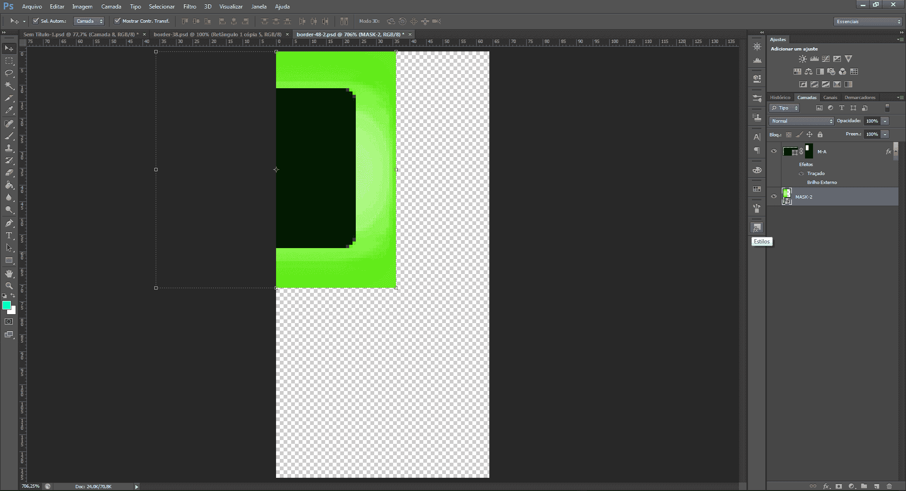The height and width of the screenshot is (491, 906).
Task: Select the Lasso tool
Action: click(9, 73)
